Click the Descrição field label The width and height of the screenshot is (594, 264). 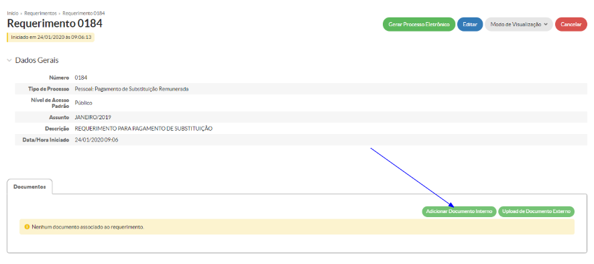58,129
